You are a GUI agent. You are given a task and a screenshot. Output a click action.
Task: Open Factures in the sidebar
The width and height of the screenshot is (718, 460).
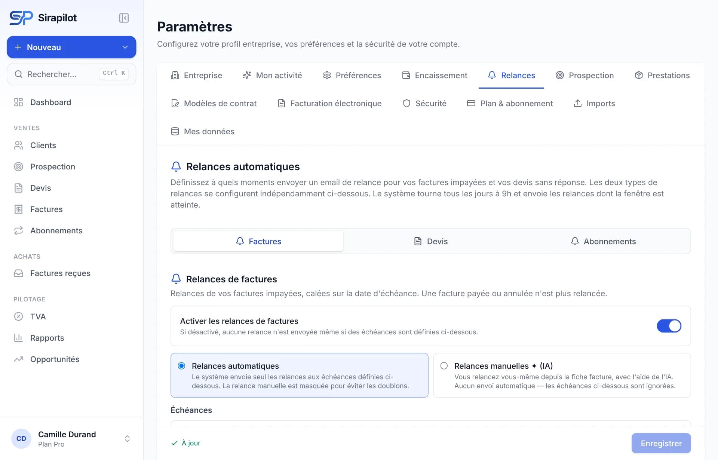pyautogui.click(x=71, y=209)
